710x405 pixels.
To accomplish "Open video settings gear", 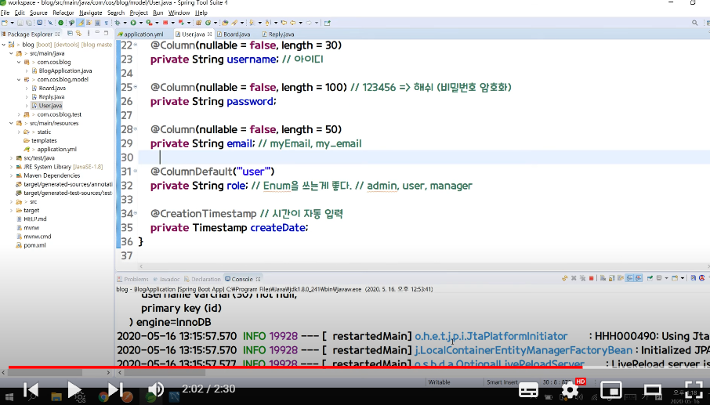I will (x=570, y=390).
